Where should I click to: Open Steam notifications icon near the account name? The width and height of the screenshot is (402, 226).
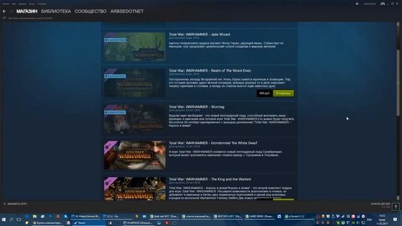(357, 4)
